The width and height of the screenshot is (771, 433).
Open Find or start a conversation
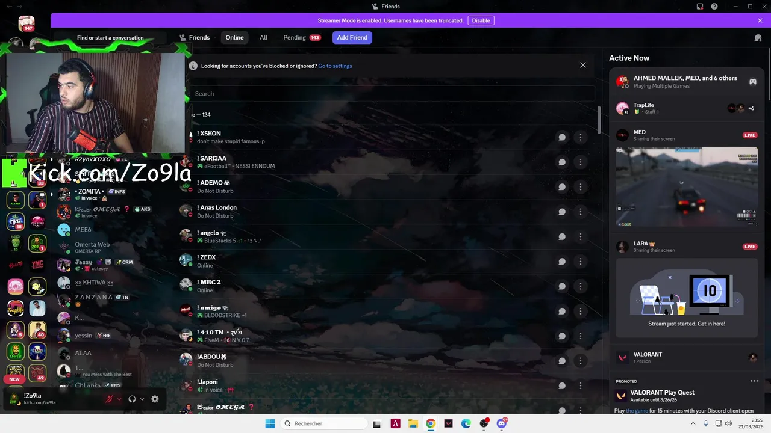click(110, 38)
